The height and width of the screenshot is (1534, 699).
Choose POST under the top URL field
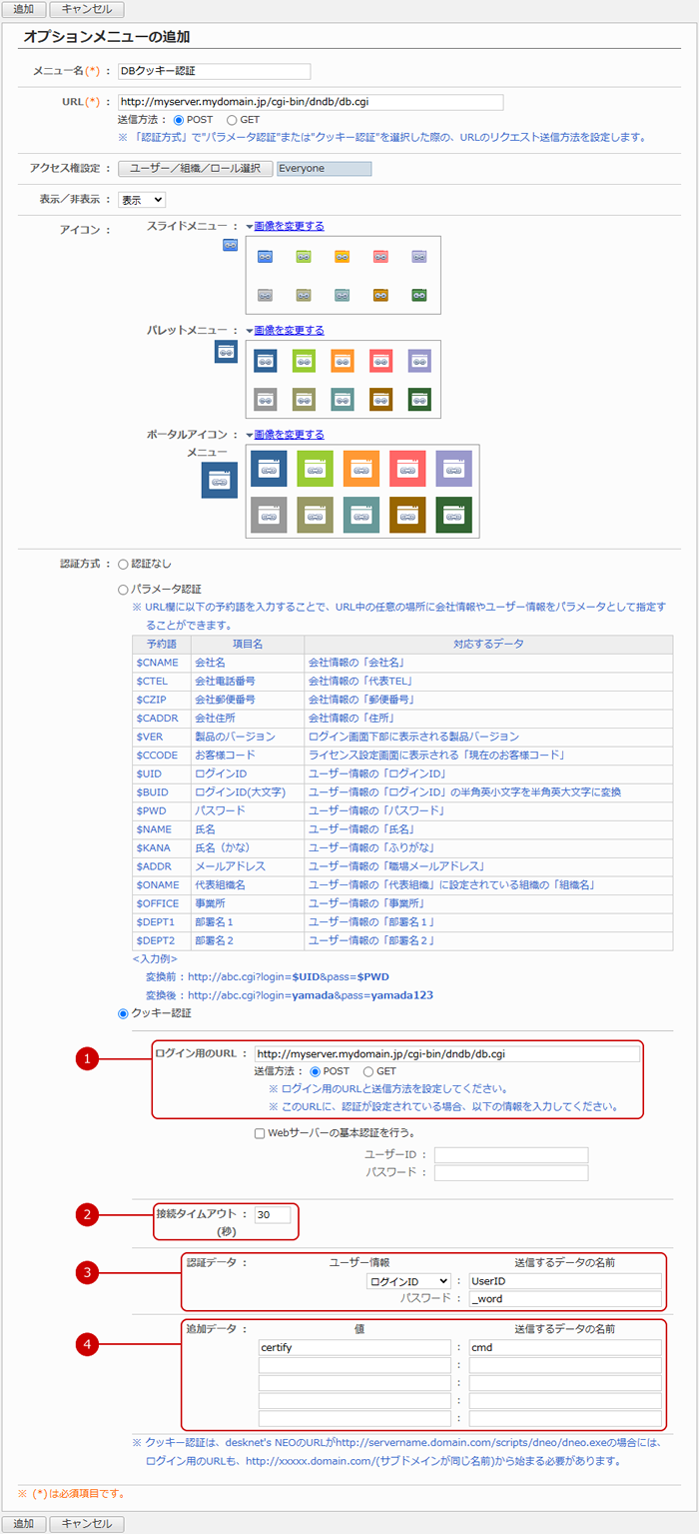click(x=179, y=119)
